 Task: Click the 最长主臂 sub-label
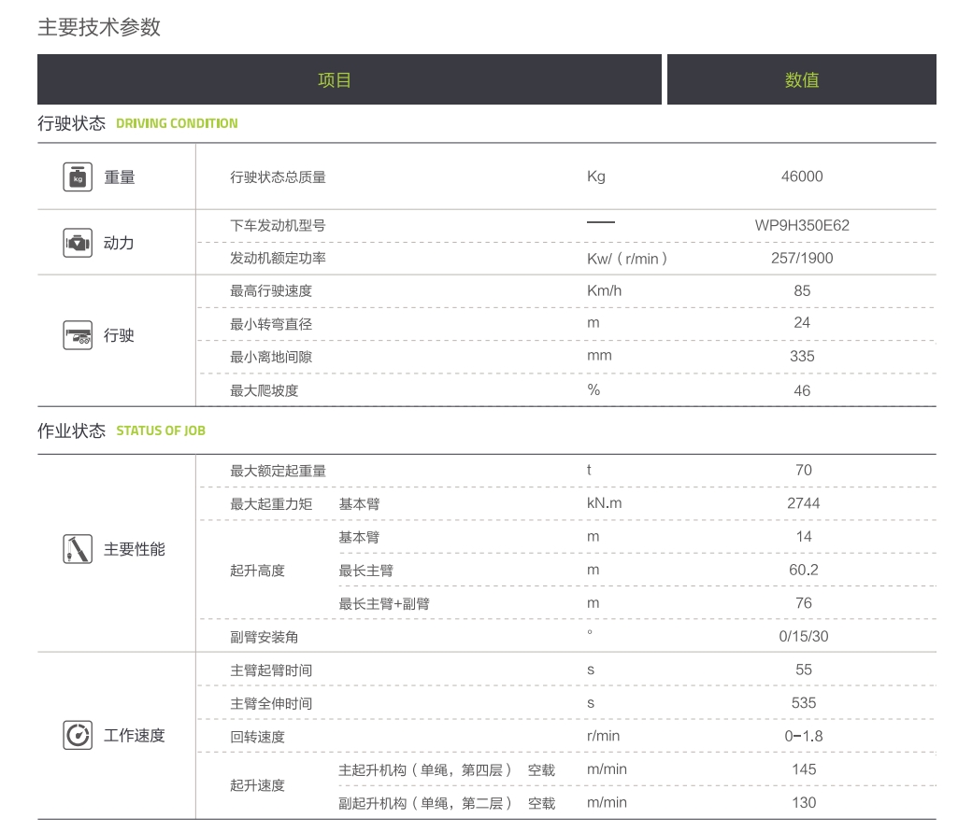pyautogui.click(x=366, y=571)
